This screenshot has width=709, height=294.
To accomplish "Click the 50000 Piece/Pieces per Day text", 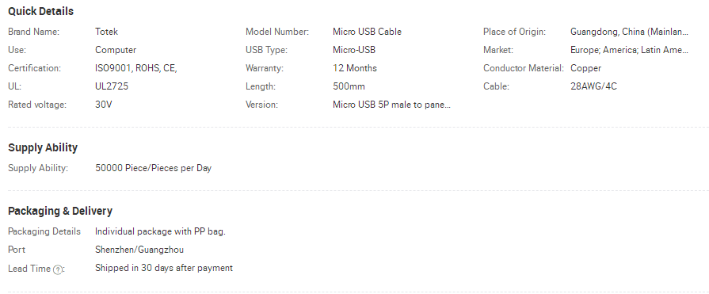I will pyautogui.click(x=153, y=168).
